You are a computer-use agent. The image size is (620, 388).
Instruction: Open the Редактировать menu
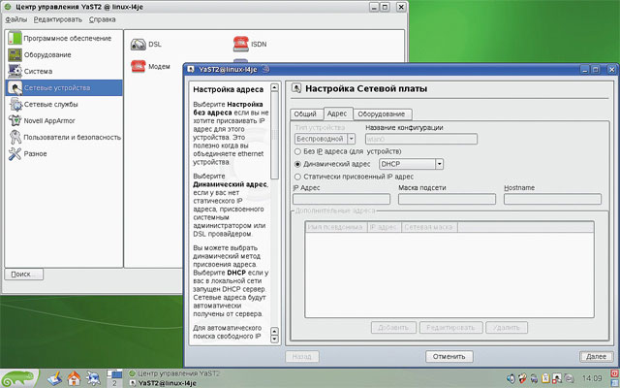point(58,19)
